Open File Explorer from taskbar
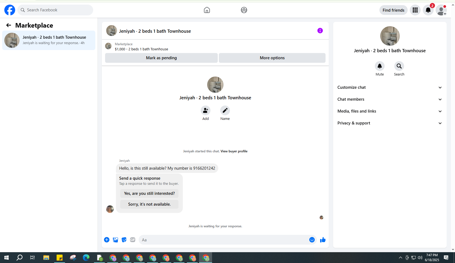455x263 pixels. tap(46, 258)
